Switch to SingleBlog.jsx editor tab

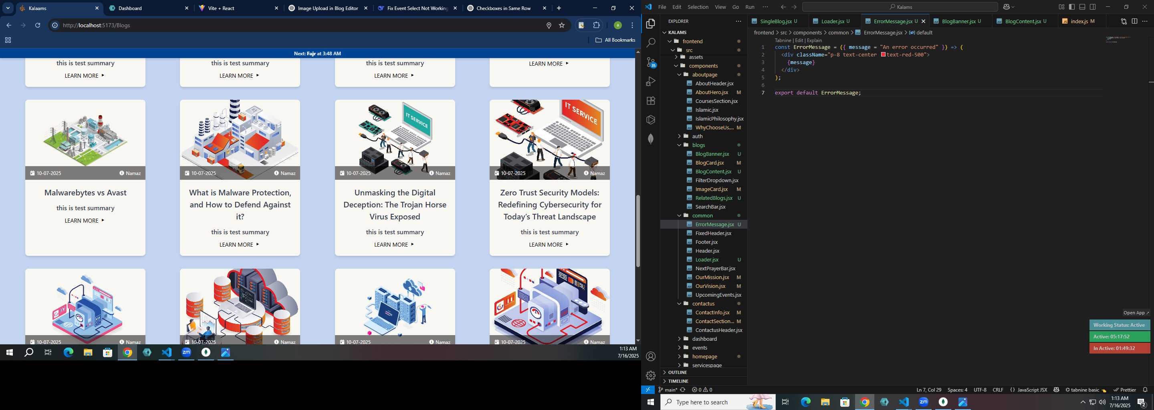tap(775, 21)
